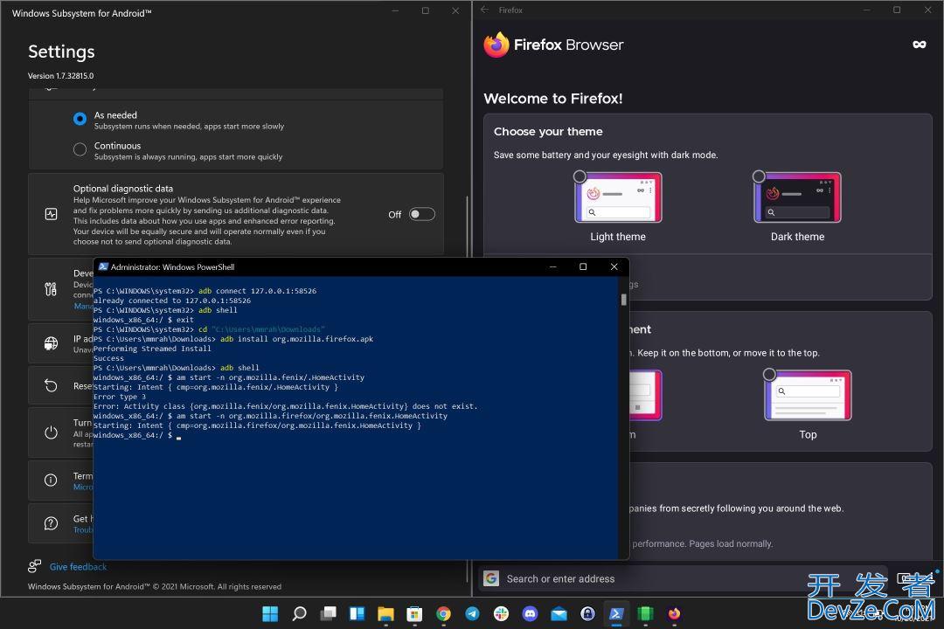Viewport: 944px width, 629px height.
Task: Open taskbar Search
Action: coord(299,613)
